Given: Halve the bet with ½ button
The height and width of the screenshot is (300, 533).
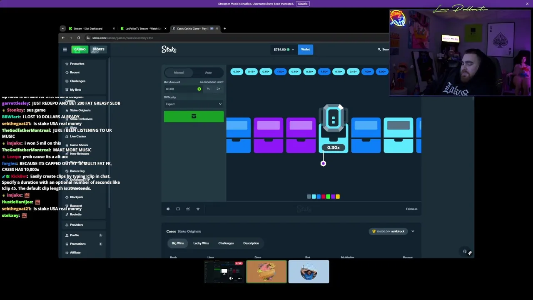Looking at the screenshot, I should pyautogui.click(x=208, y=89).
